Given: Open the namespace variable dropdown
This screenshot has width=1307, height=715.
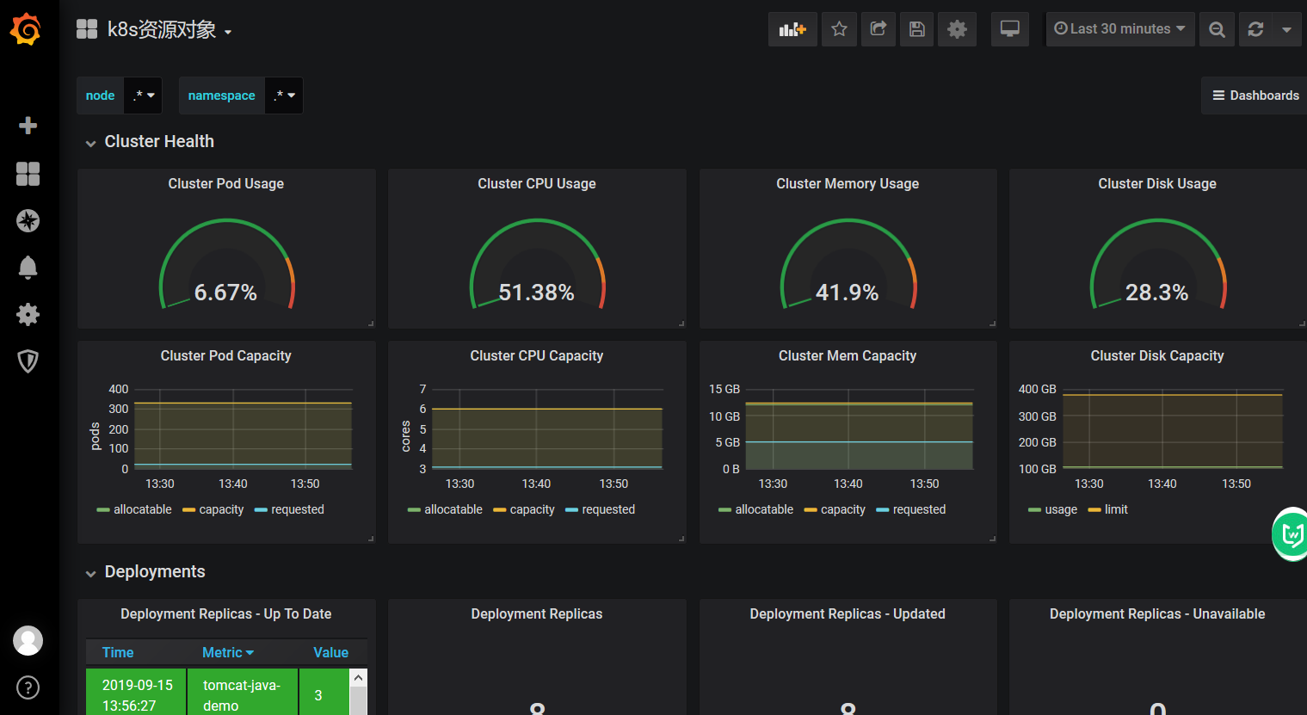Looking at the screenshot, I should 284,96.
